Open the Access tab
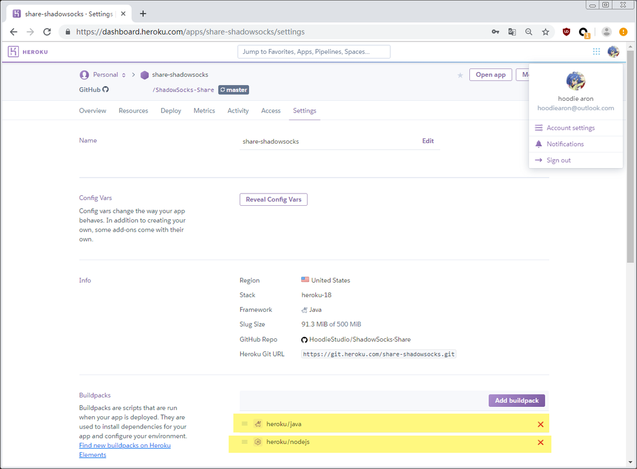 (x=271, y=111)
